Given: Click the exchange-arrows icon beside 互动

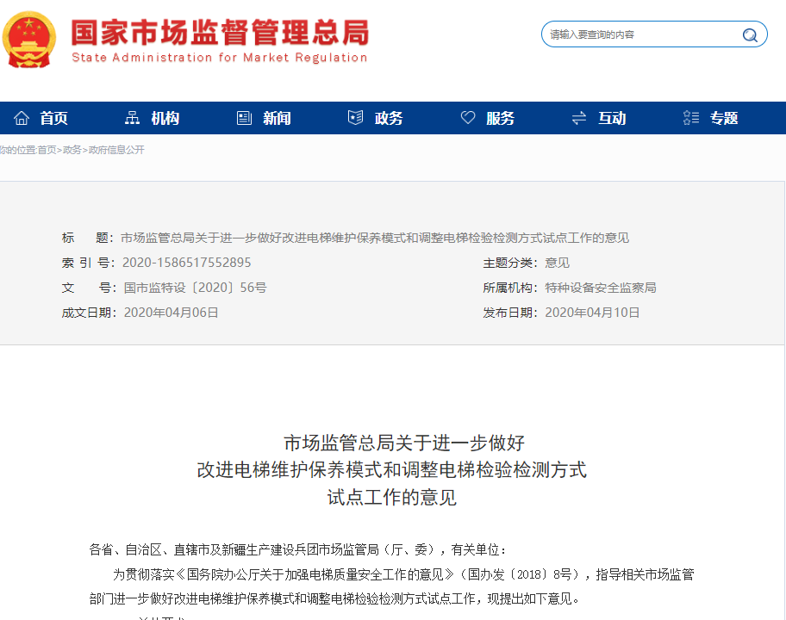Looking at the screenshot, I should (x=578, y=116).
